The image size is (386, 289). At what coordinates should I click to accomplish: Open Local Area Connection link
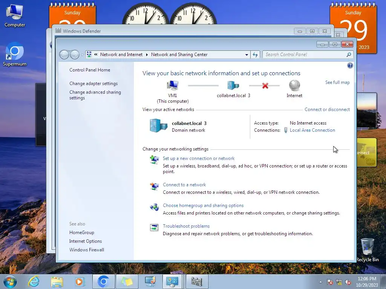312,130
